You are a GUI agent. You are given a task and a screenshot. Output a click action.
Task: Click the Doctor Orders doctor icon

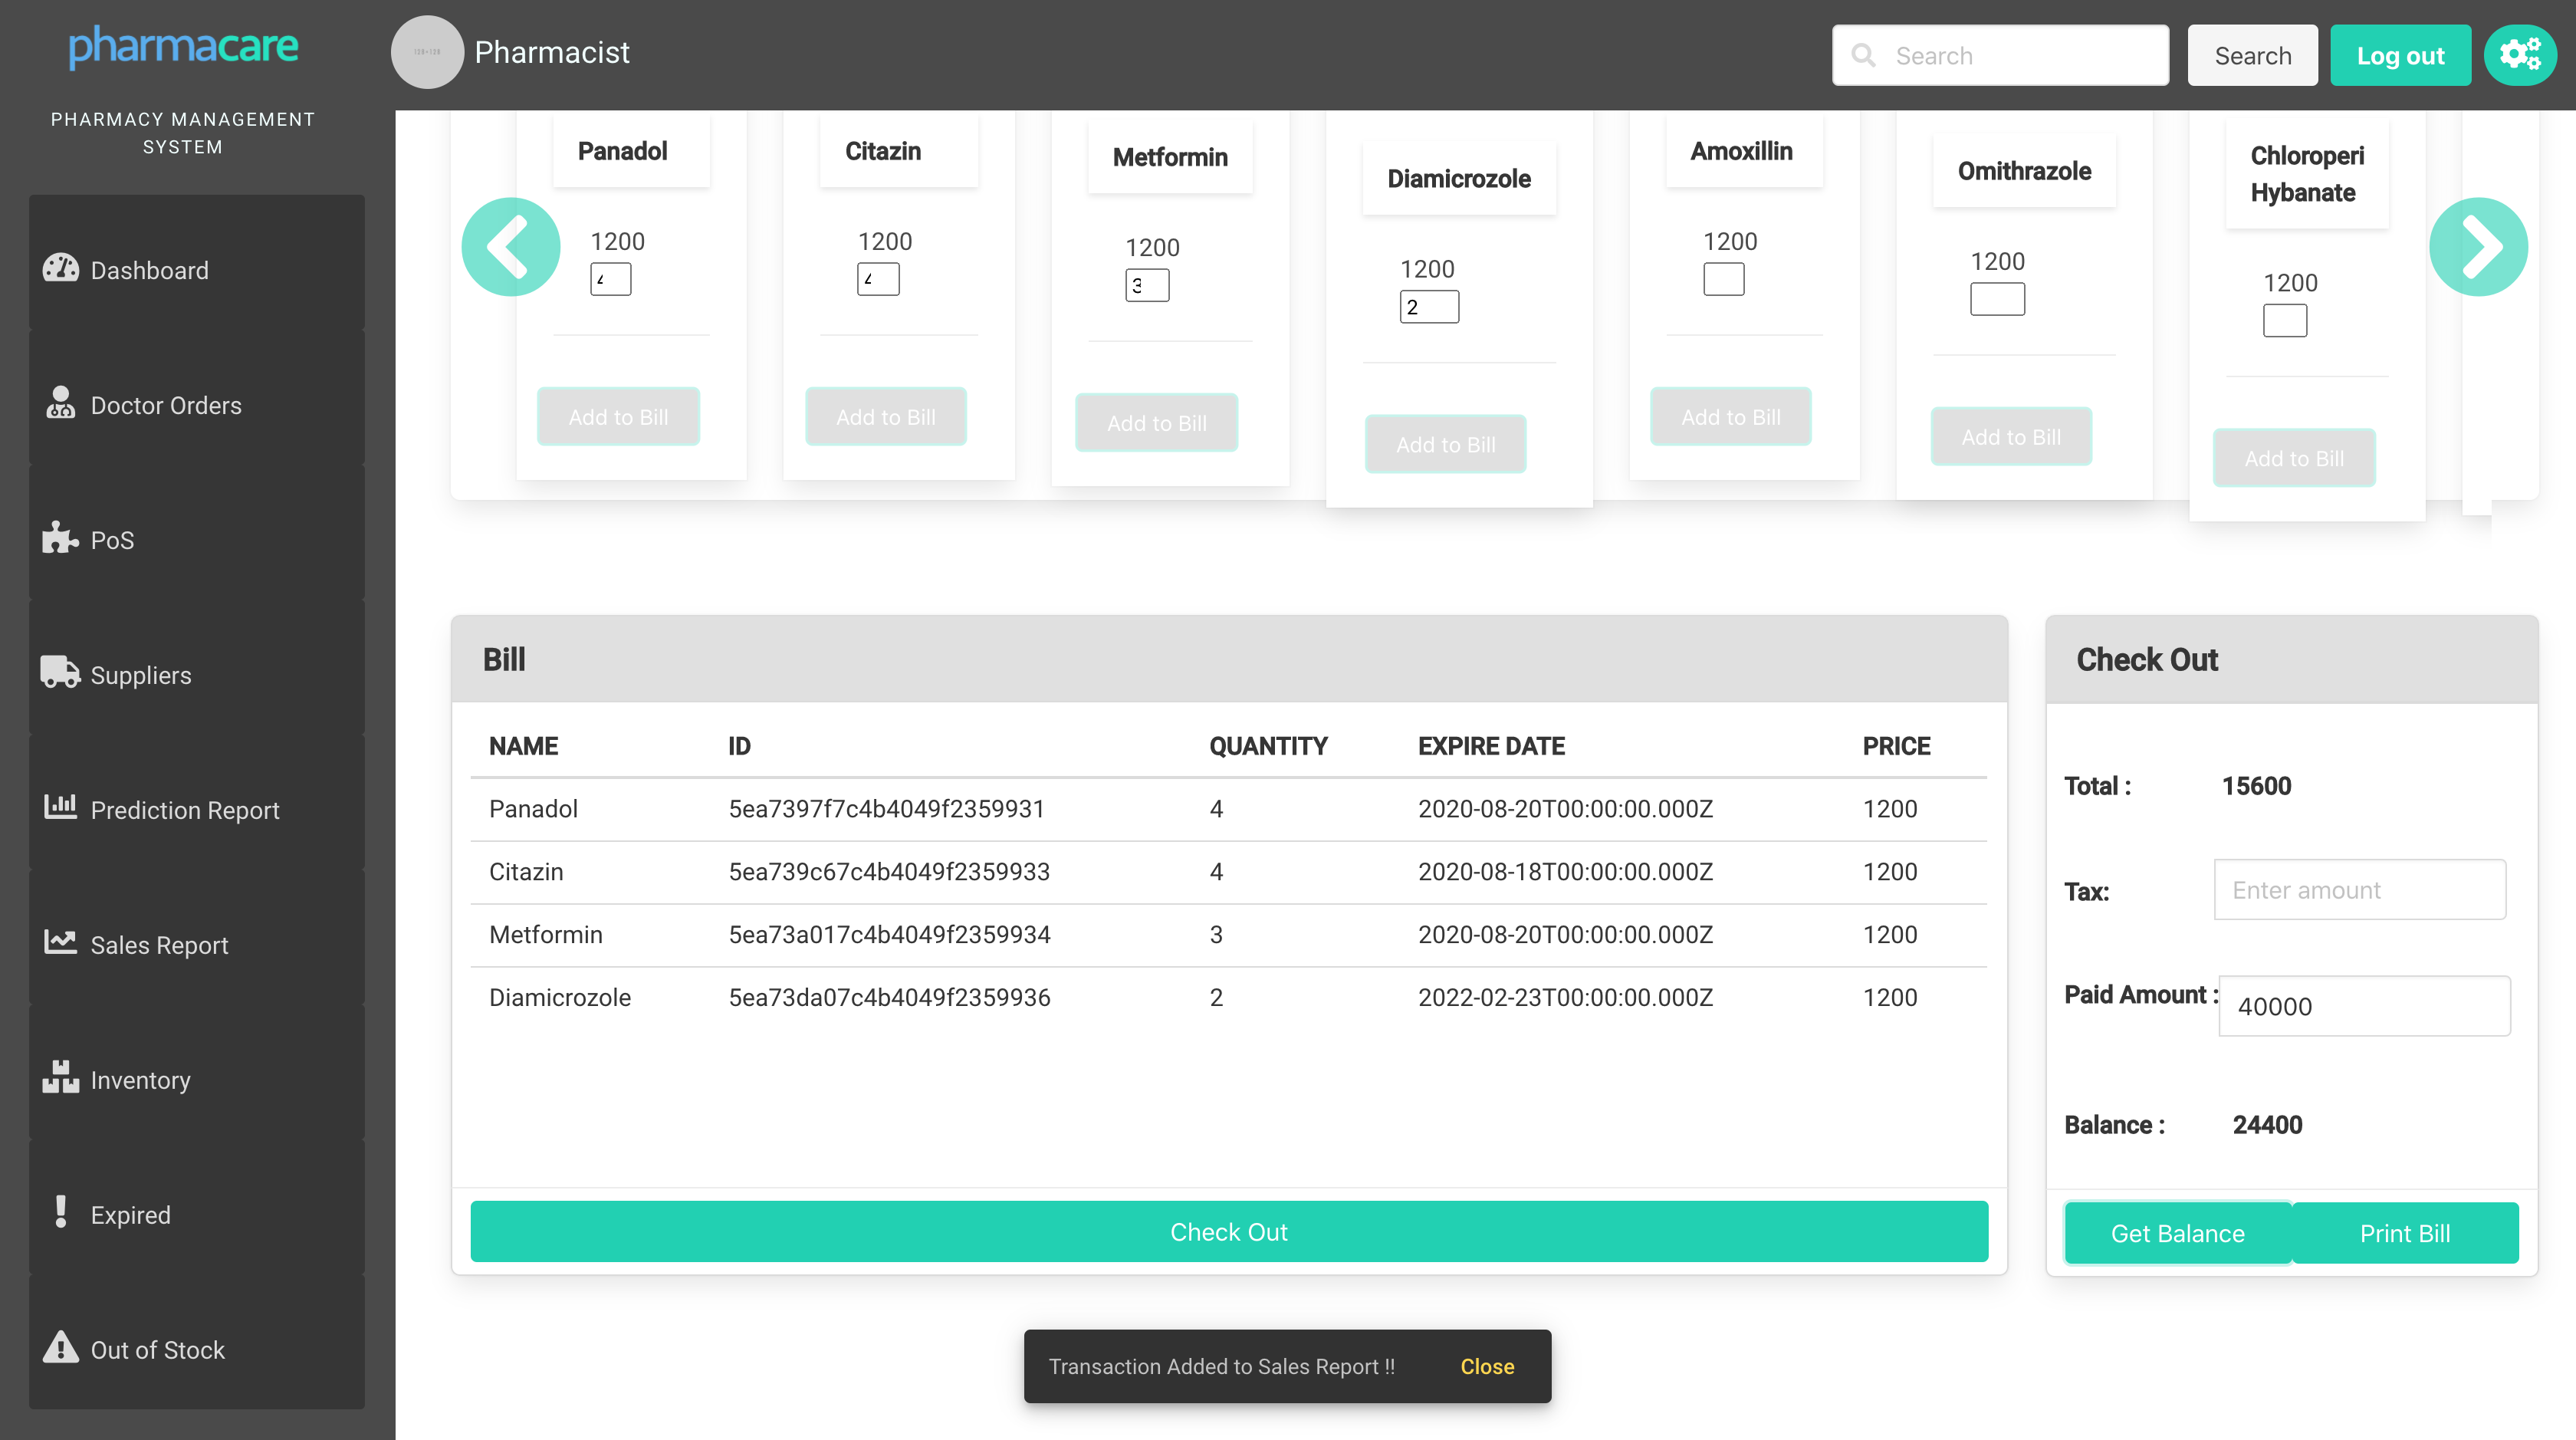(x=60, y=403)
